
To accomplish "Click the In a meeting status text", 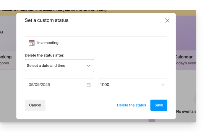I will [48, 43].
